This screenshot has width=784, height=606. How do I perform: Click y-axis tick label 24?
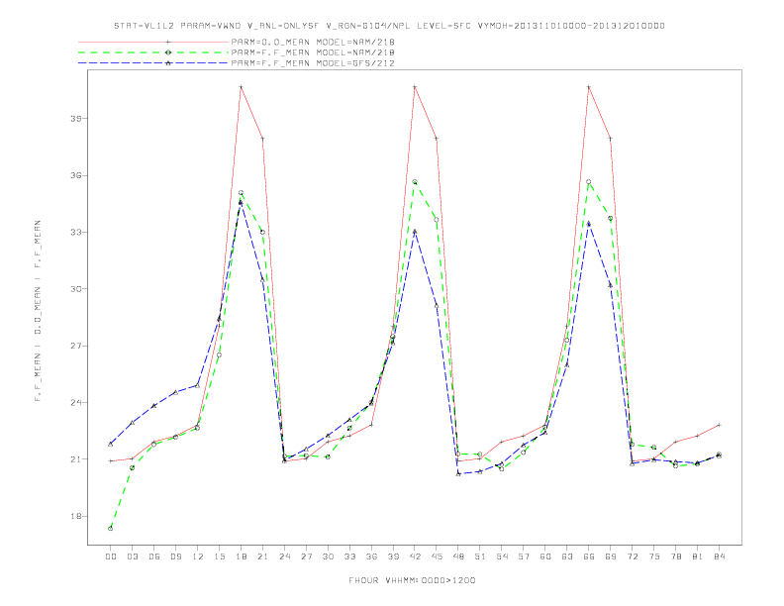(x=76, y=402)
